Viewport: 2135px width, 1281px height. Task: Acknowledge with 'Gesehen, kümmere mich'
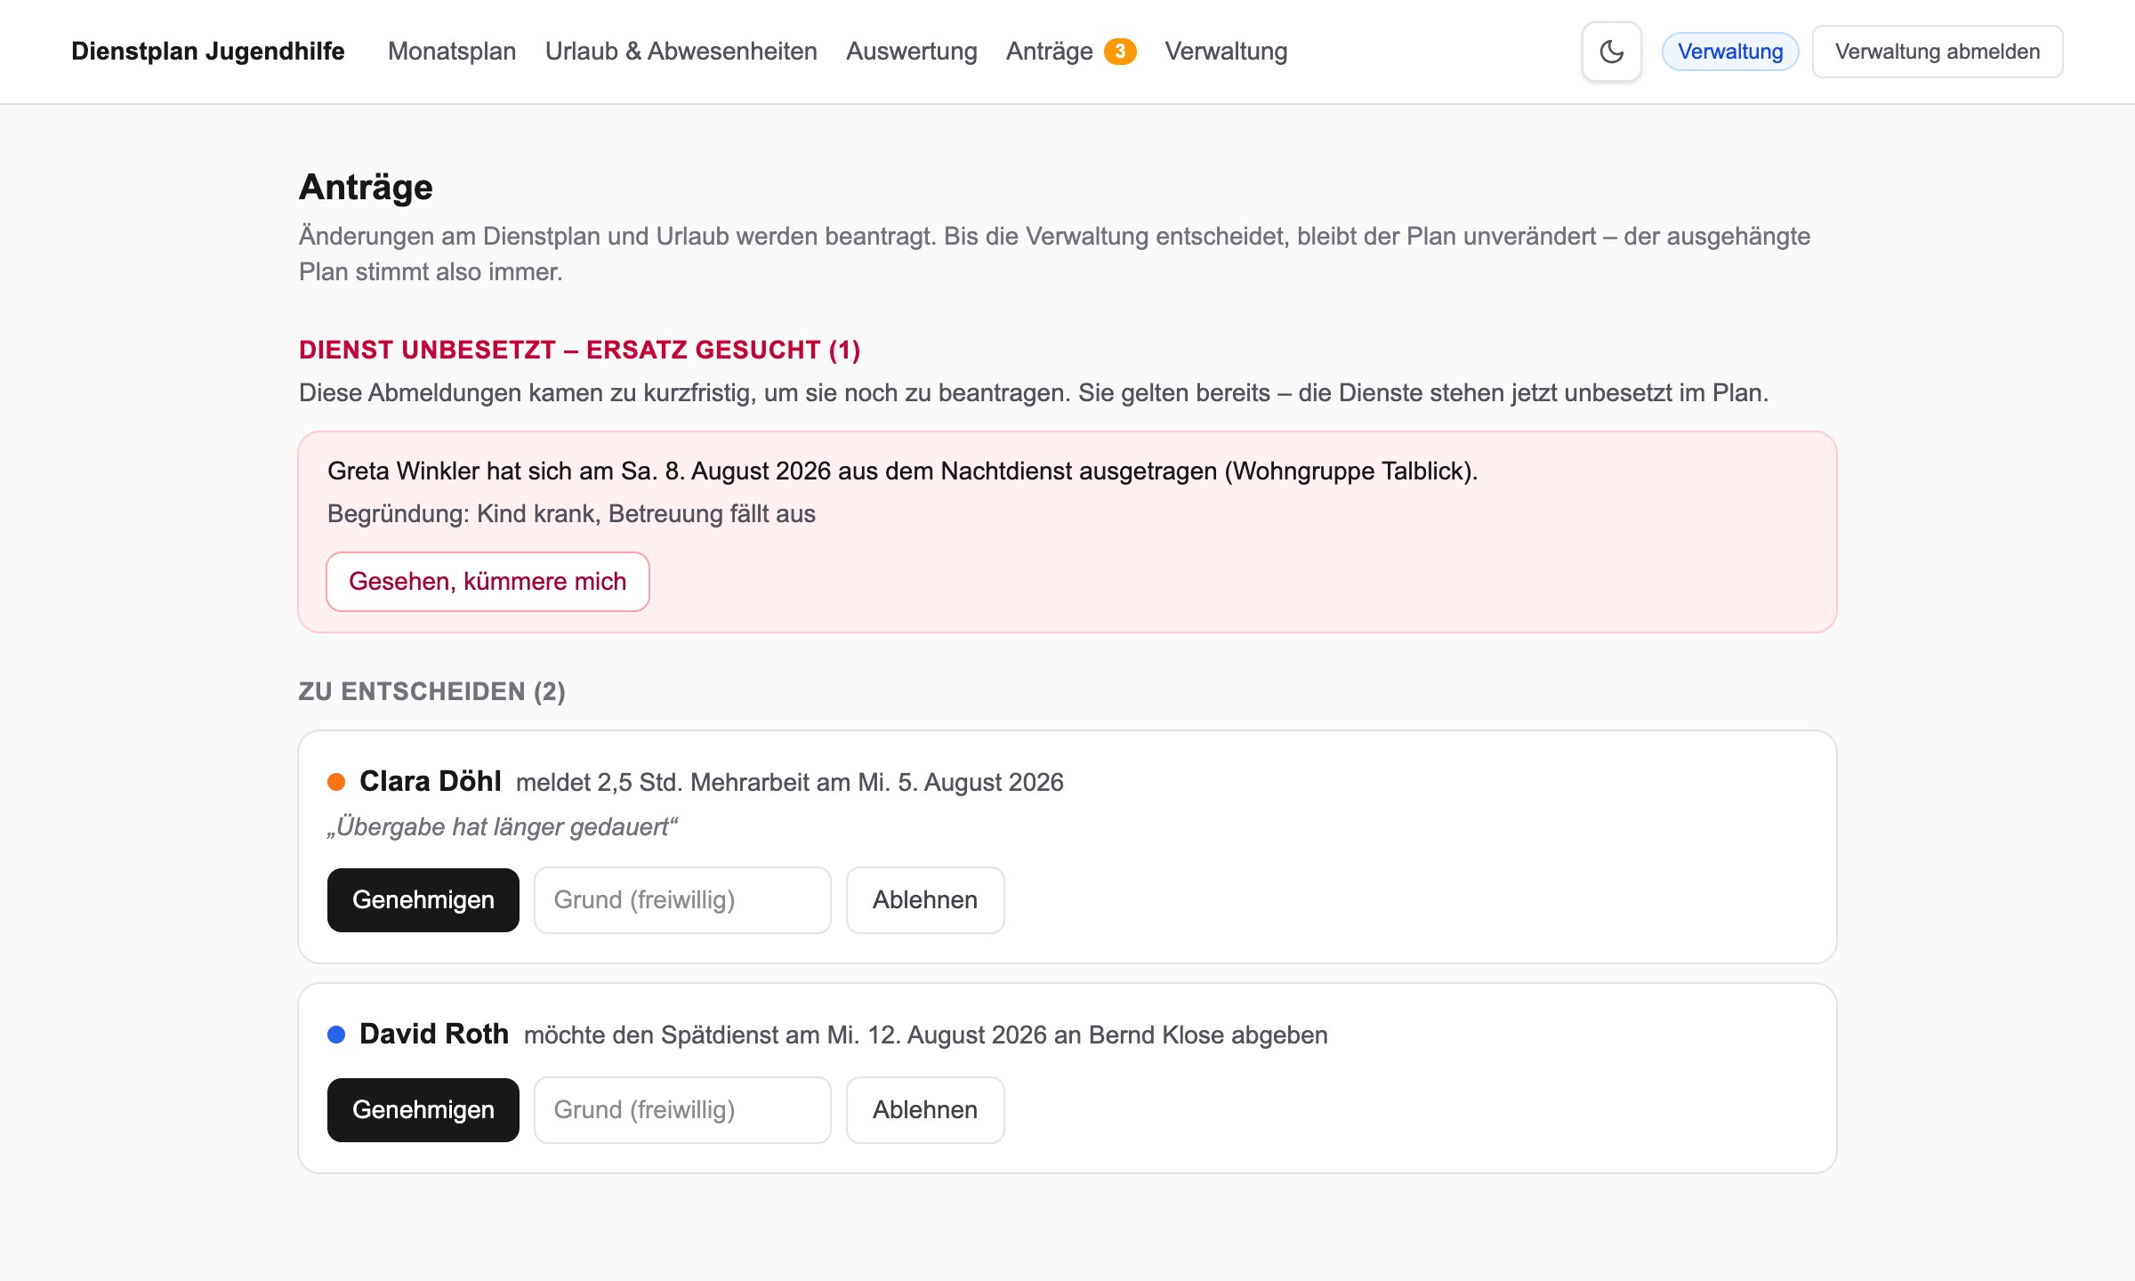coord(487,582)
